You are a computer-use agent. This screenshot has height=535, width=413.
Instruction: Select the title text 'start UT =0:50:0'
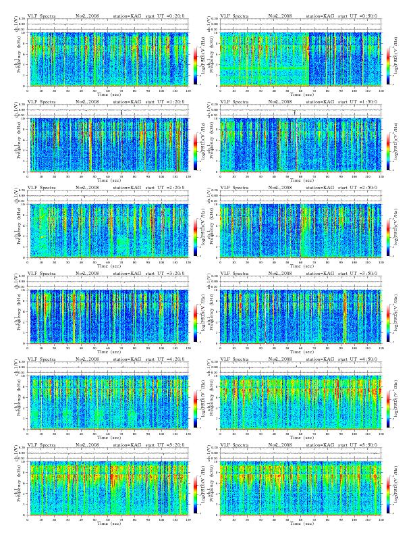tap(358, 16)
